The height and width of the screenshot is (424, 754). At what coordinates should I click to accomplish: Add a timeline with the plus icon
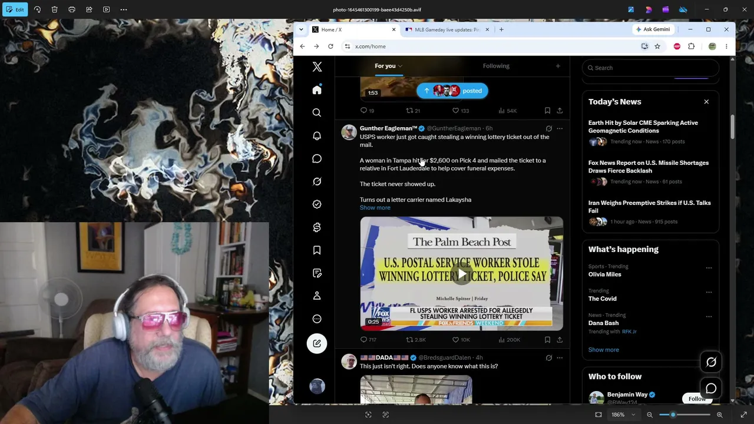pos(558,66)
